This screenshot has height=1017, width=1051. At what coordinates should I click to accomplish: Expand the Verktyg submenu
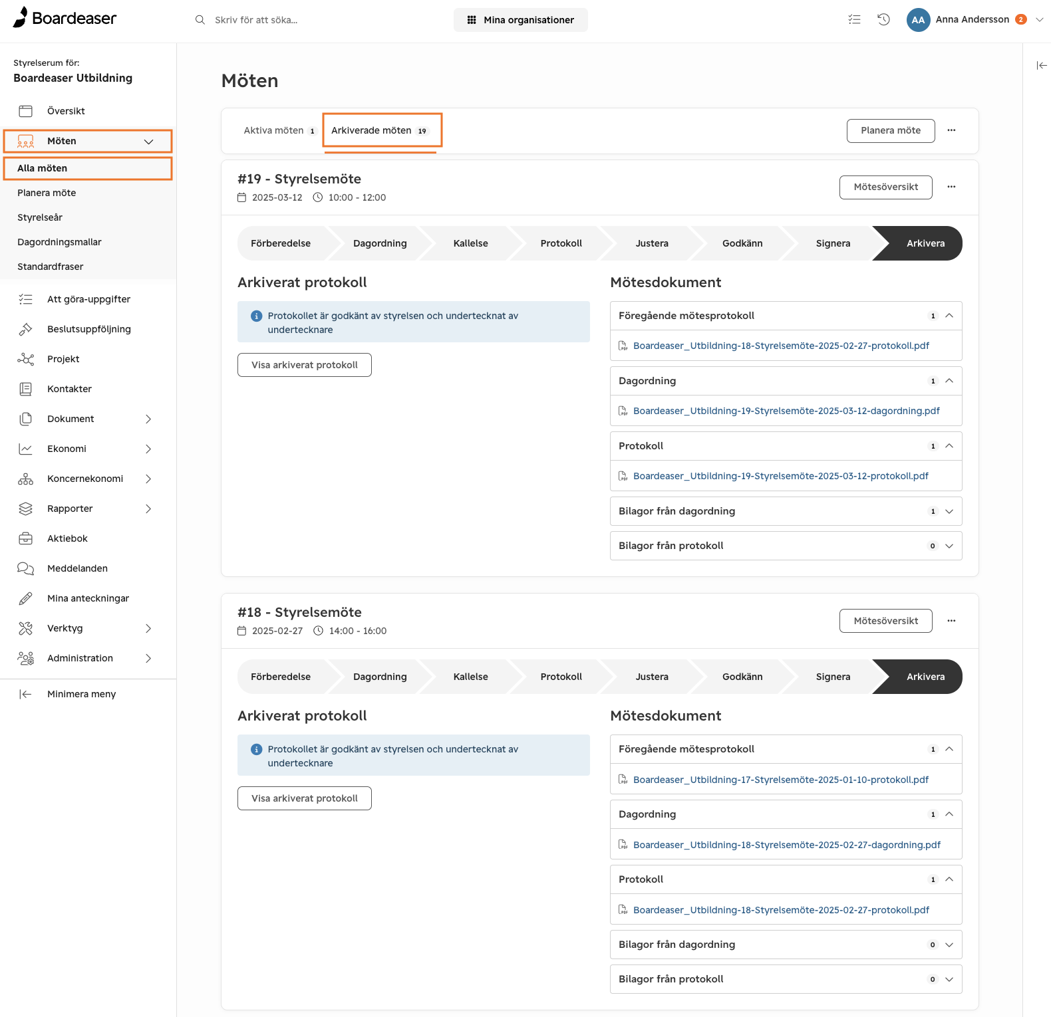point(148,628)
